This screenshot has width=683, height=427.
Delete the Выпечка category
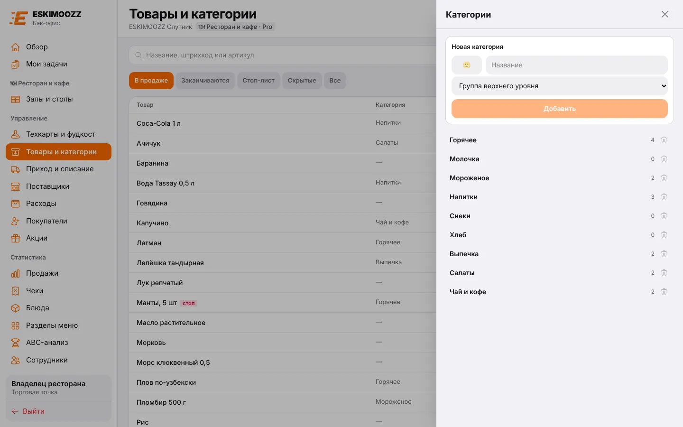coord(664,254)
